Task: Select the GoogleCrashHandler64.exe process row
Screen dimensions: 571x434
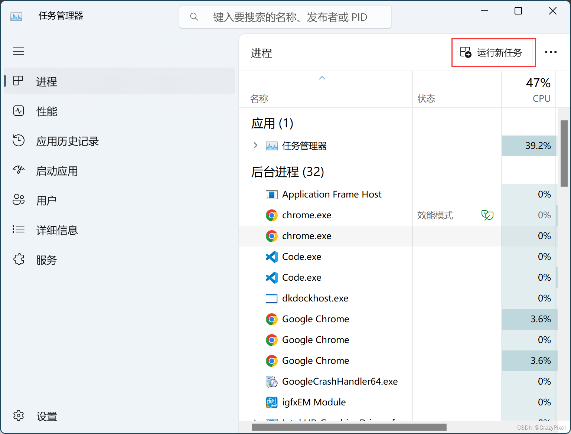Action: pyautogui.click(x=398, y=382)
